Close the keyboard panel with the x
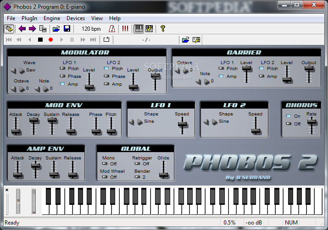The height and width of the screenshot is (230, 328). [7, 190]
